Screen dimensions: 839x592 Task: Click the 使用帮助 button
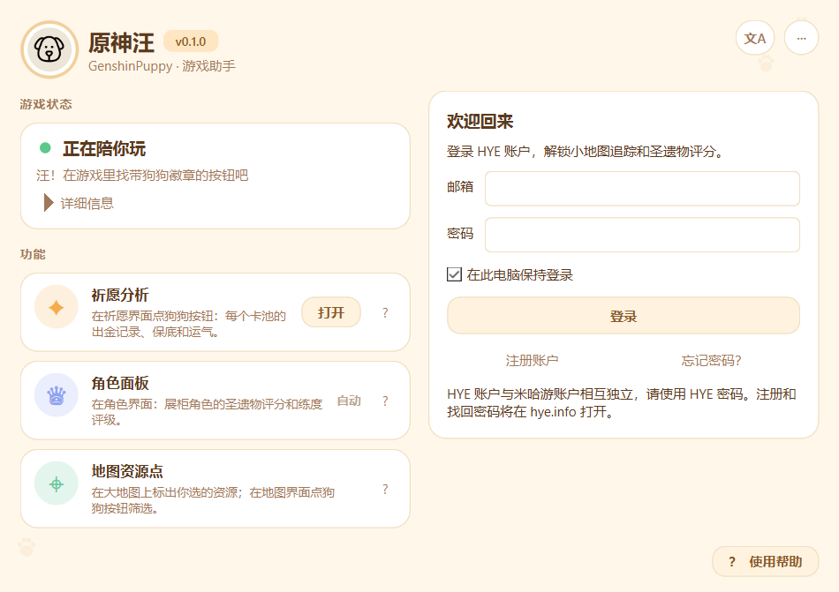point(765,561)
